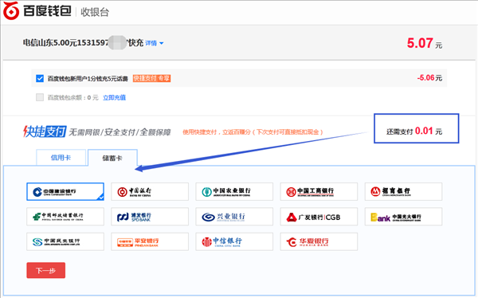Viewport: 478px width, 298px height.
Task: Select 华夏银行 bank option
Action: [x=319, y=241]
